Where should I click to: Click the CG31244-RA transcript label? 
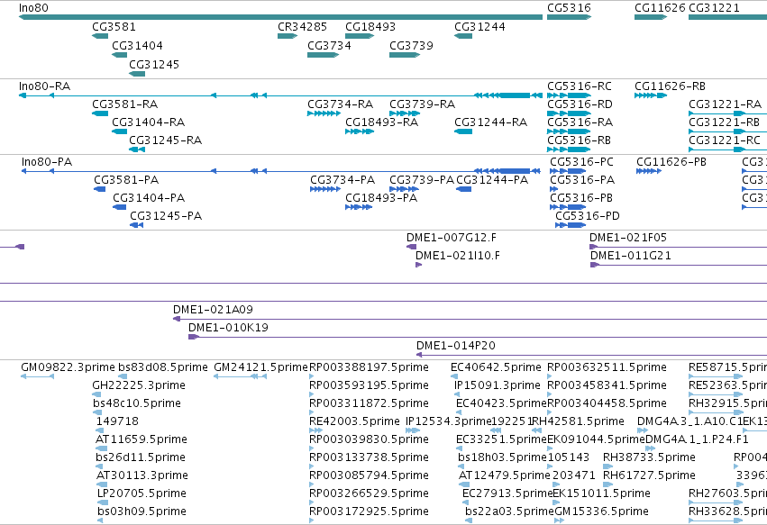(x=490, y=122)
